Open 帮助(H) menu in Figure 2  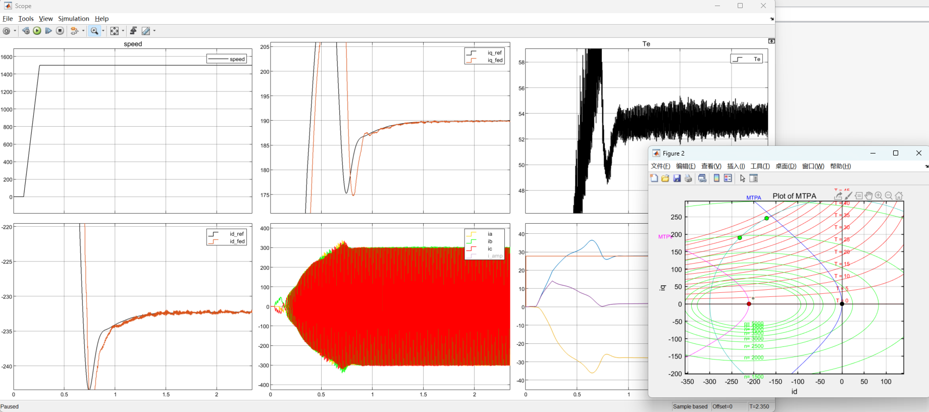click(x=840, y=166)
